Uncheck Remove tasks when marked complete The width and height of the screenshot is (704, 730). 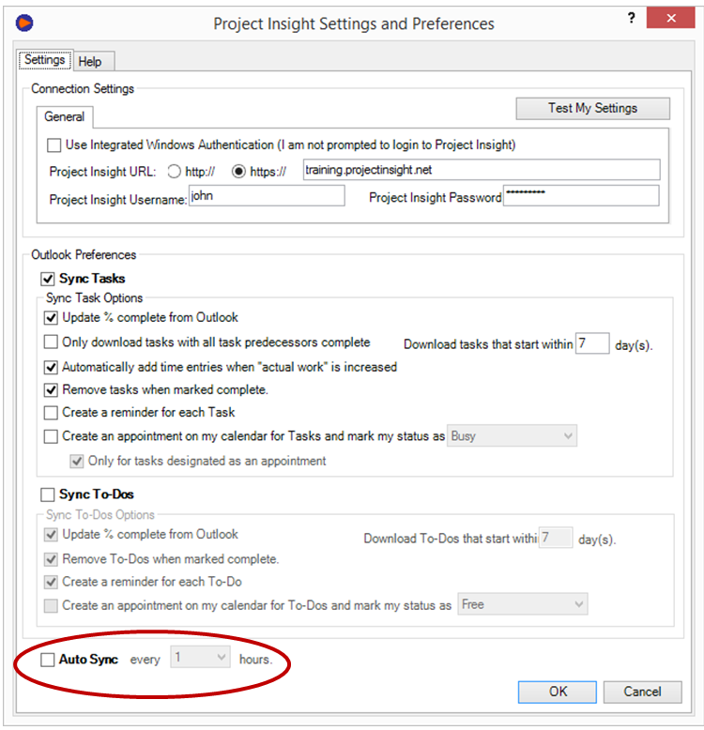click(x=51, y=389)
